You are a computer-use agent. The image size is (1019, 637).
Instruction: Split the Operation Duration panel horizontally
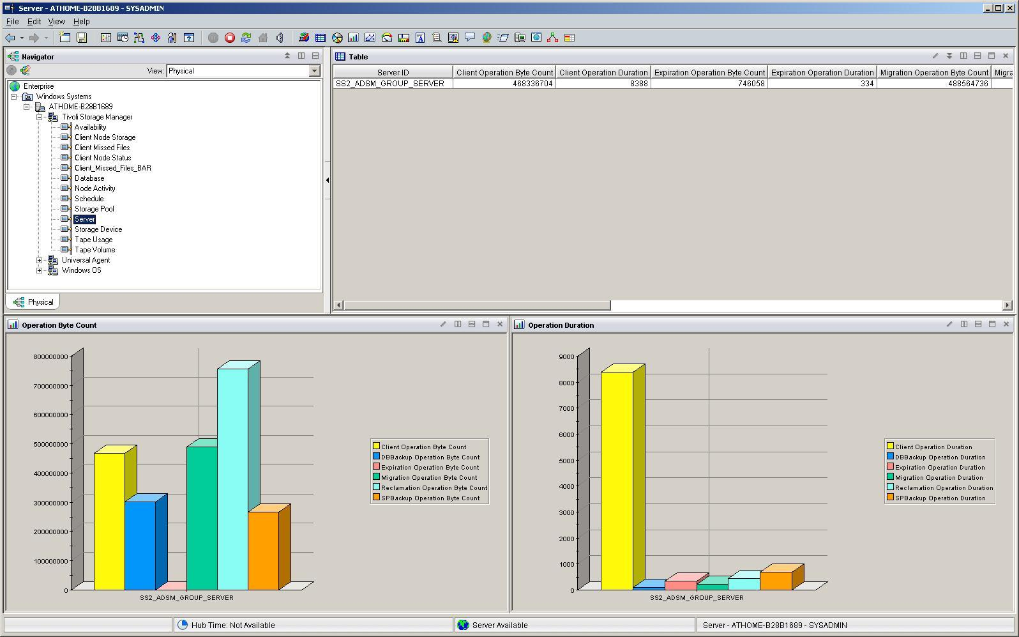point(978,325)
